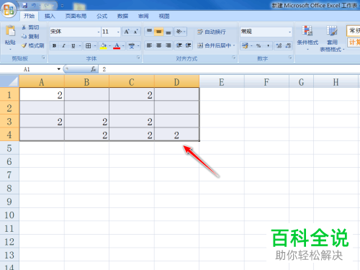This screenshot has height=270, width=360.
Task: Open Conditional Formatting (条件格式)
Action: (307, 38)
